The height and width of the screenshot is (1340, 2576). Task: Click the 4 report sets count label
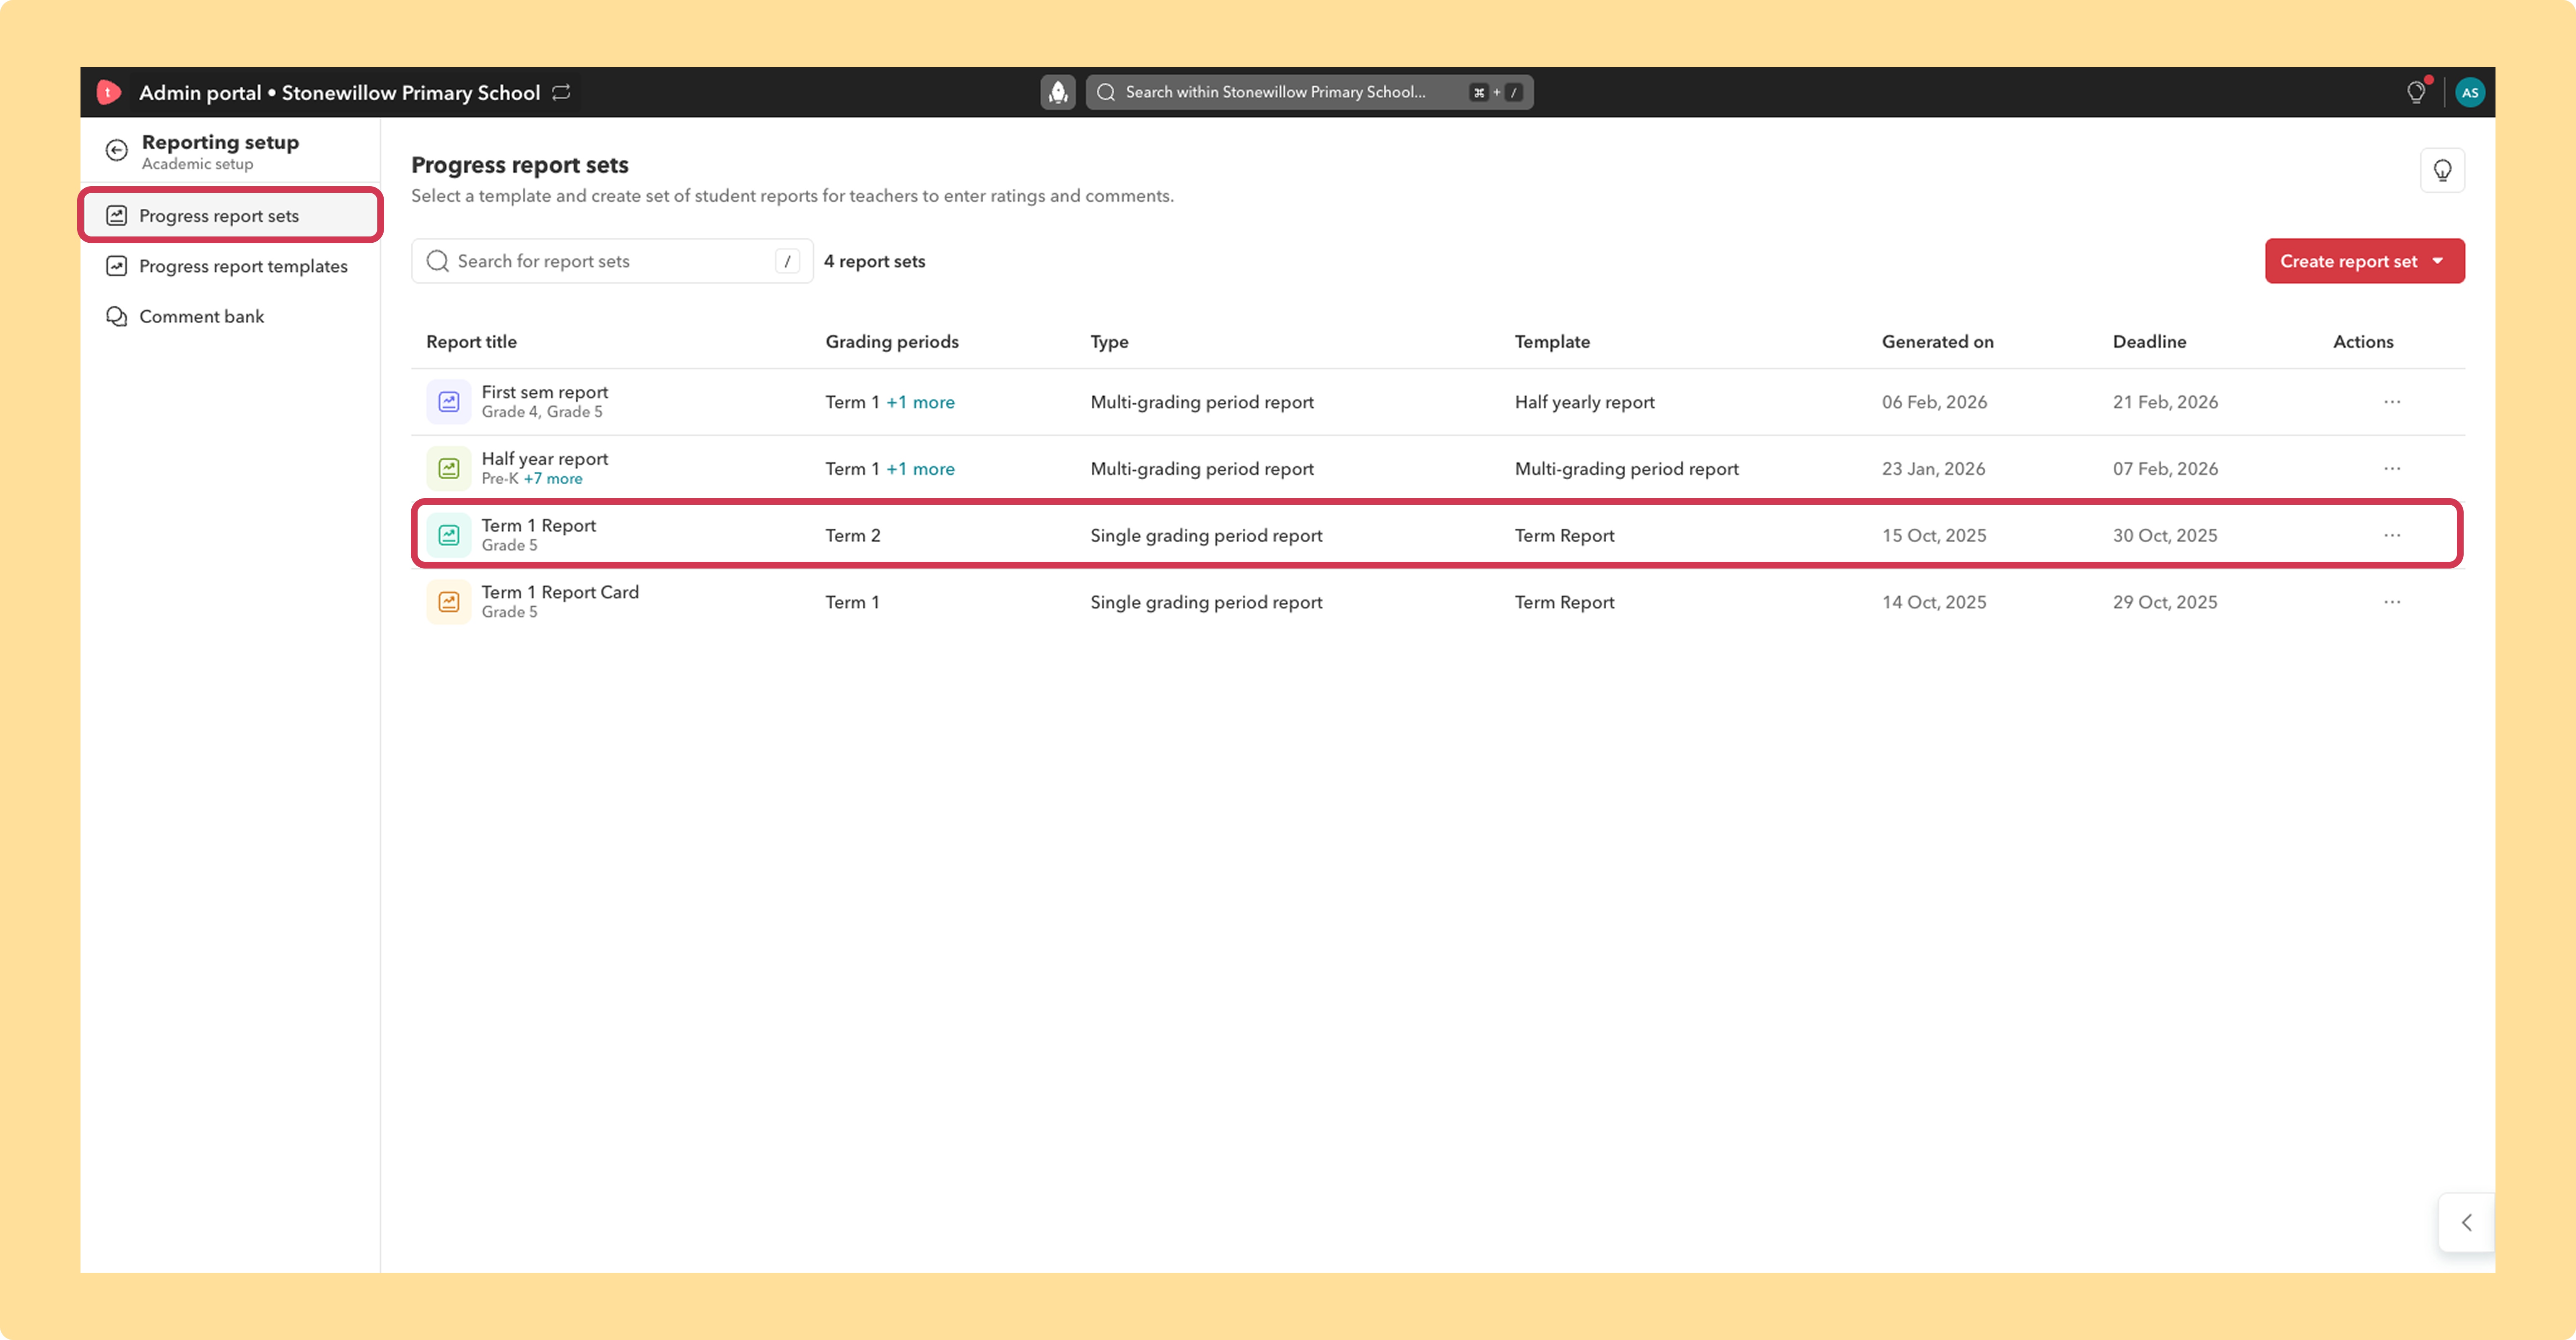[874, 261]
